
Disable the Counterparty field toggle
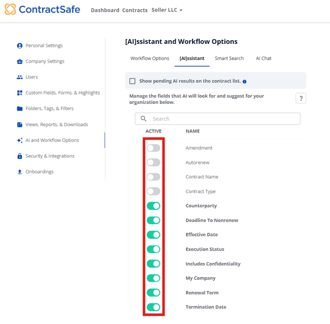(x=153, y=206)
